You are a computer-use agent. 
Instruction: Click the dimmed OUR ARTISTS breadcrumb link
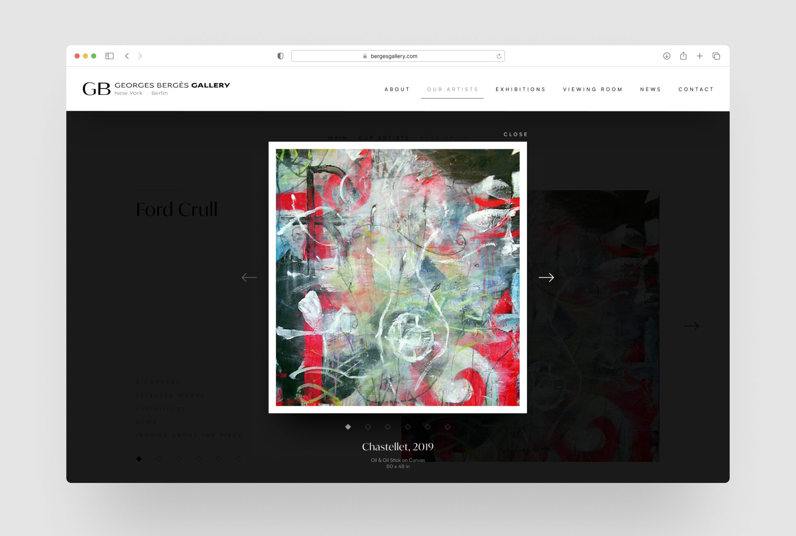point(383,138)
